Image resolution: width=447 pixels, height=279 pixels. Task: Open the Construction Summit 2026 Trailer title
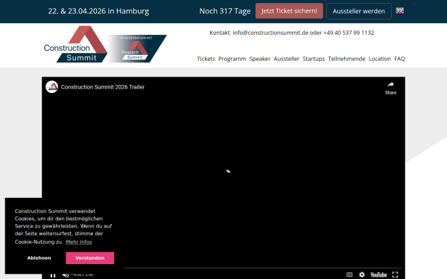click(103, 87)
